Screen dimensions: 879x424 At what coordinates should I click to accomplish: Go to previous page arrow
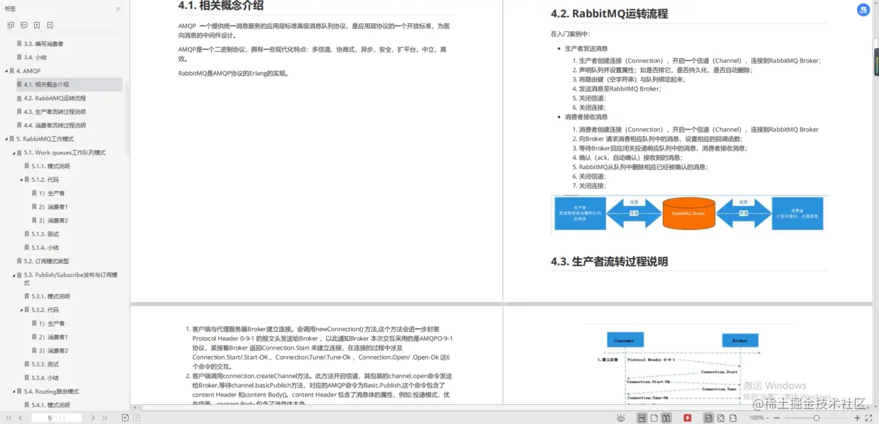click(x=21, y=418)
